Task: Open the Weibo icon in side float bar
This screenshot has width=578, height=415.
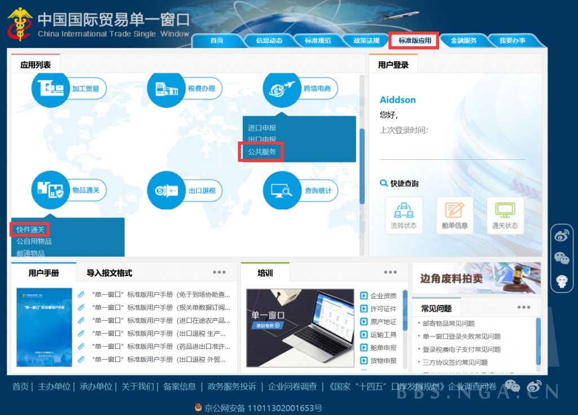Action: [562, 235]
